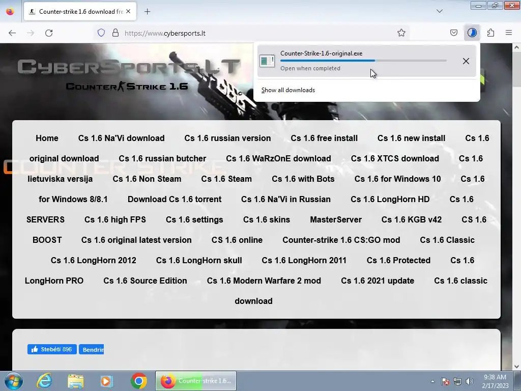Go to Cs 1.6 new install

(411, 138)
